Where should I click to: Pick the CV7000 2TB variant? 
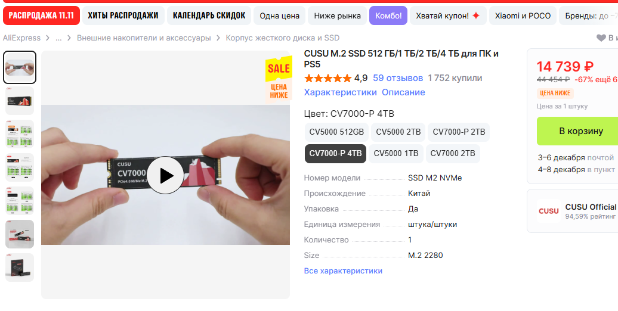coord(453,154)
